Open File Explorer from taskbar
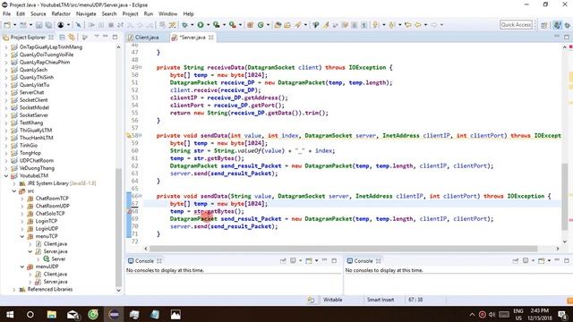The height and width of the screenshot is (322, 573). [x=52, y=314]
